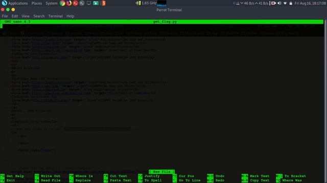Screen dimensions: 327x183
Task: Open the Places menu in top panel
Action: [x=36, y=4]
